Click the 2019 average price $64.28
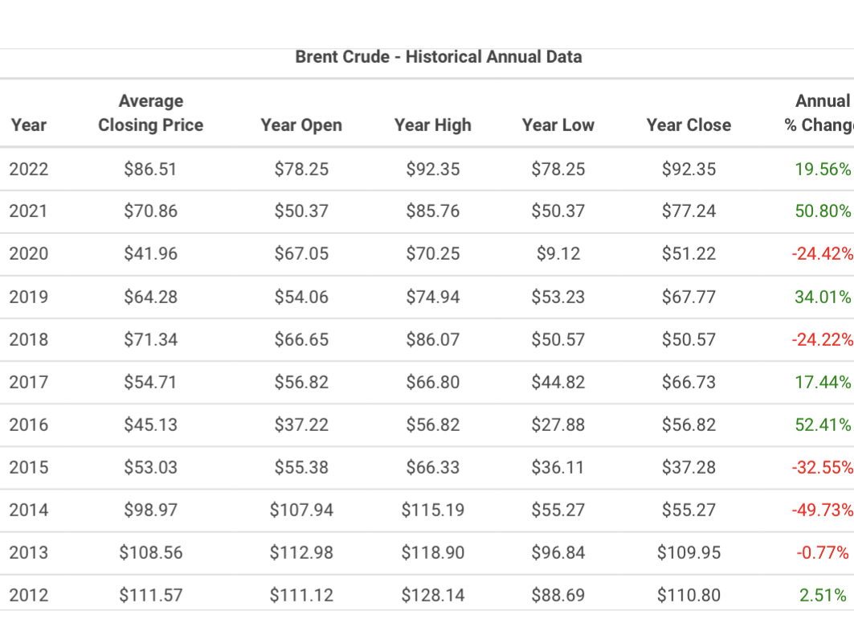 point(151,297)
